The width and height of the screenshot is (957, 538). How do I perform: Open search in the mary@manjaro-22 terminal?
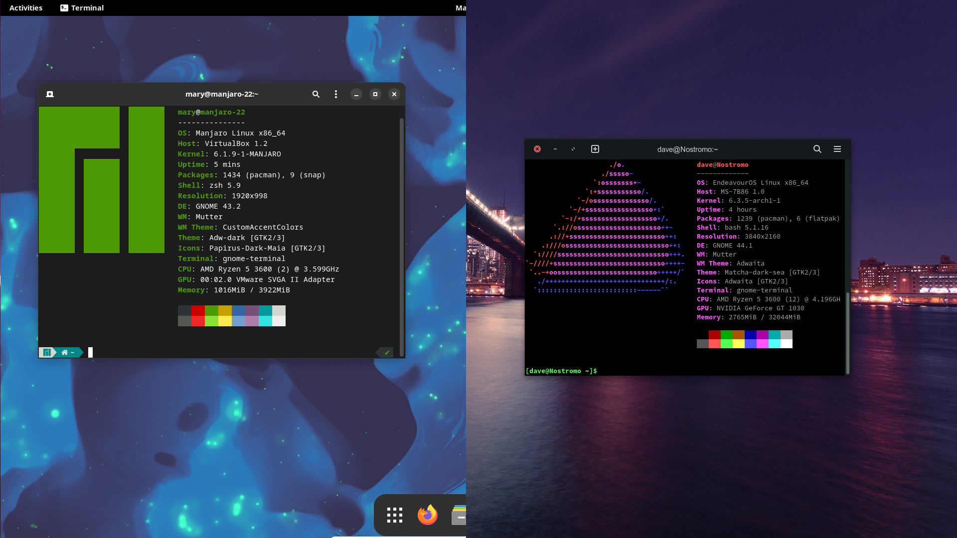(316, 94)
